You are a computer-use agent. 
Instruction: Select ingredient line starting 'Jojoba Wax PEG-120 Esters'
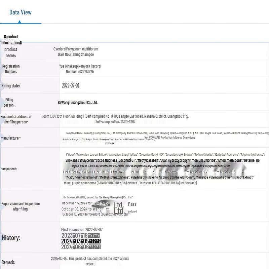click(151, 166)
